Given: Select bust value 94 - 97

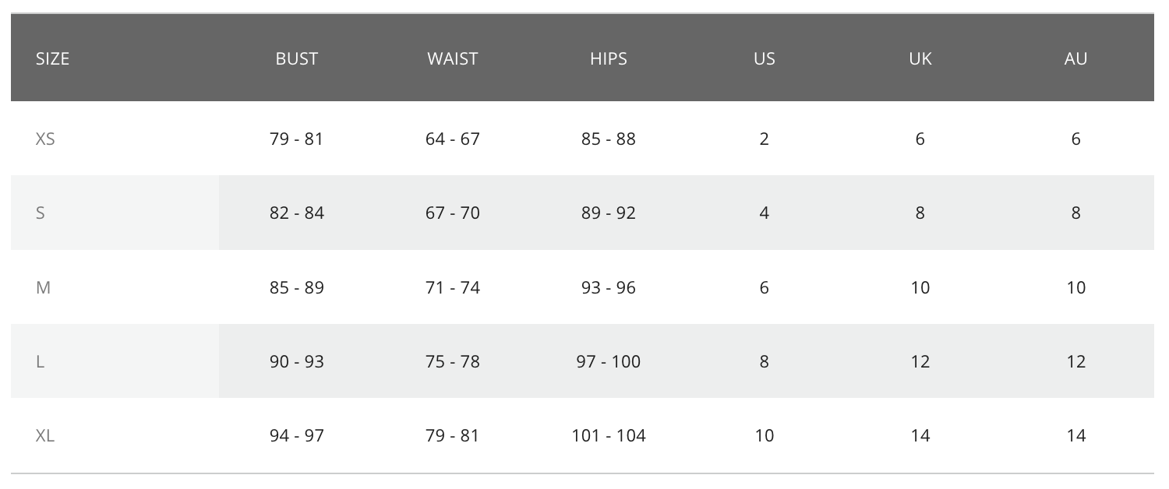Looking at the screenshot, I should click(297, 435).
